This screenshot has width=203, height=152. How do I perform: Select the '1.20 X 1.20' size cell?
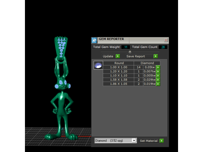[118, 71]
